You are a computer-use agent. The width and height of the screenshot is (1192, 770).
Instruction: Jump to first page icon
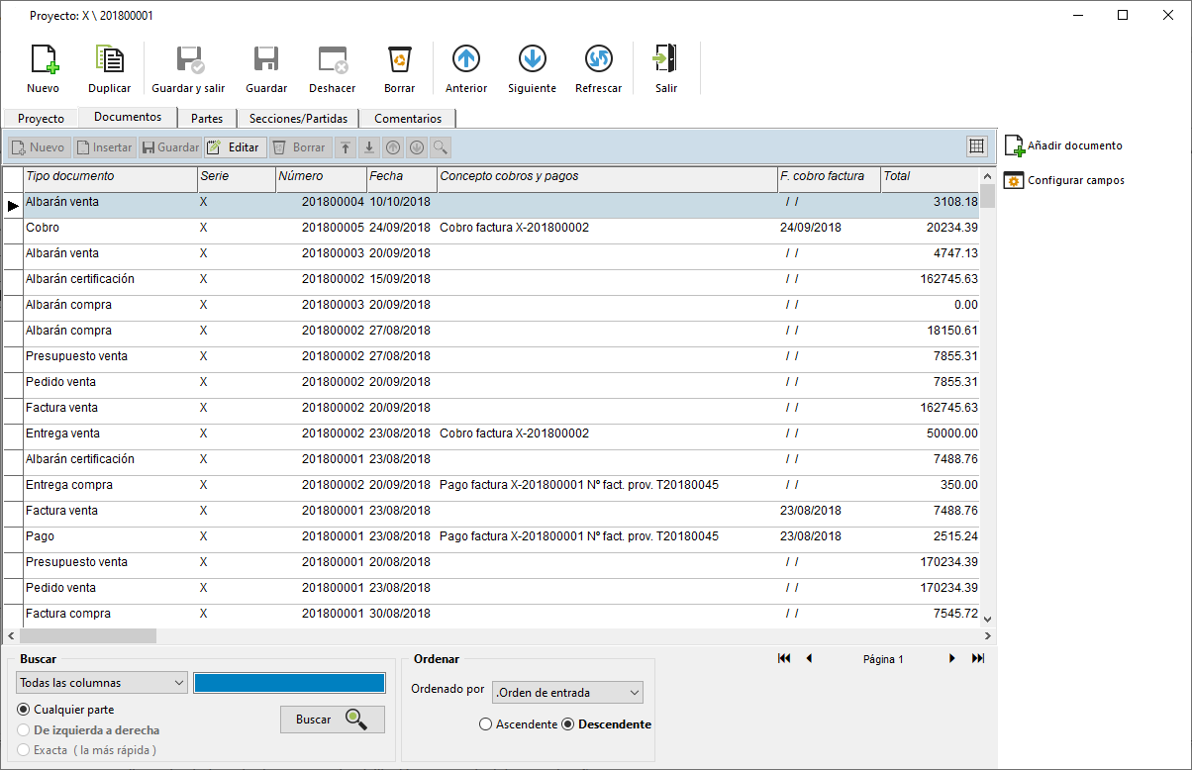point(784,658)
